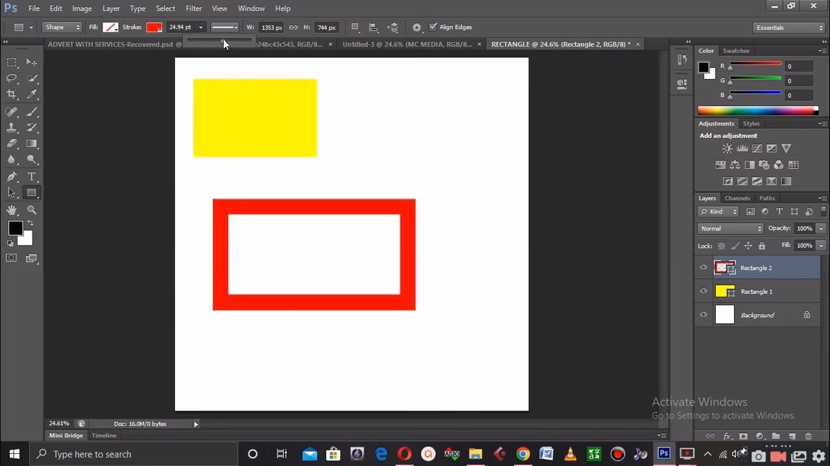Open the Add layer mask icon
The height and width of the screenshot is (466, 830).
[744, 436]
